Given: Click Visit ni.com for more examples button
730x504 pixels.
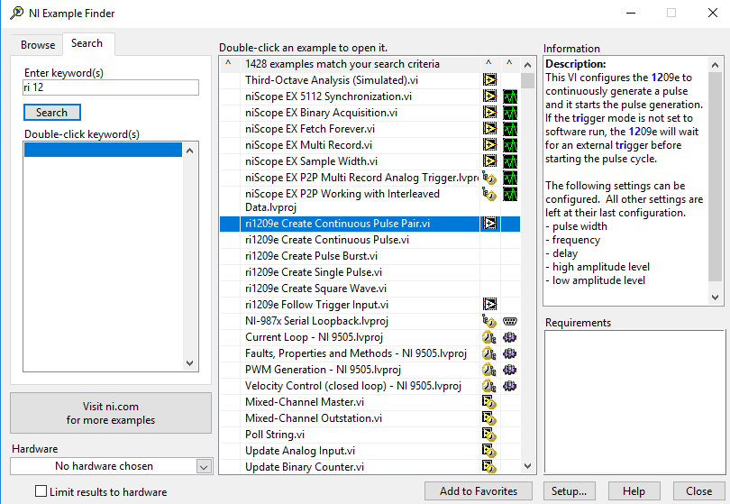Looking at the screenshot, I should click(x=111, y=413).
